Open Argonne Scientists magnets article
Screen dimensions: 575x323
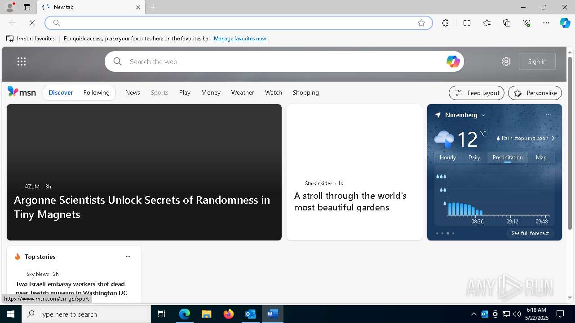(142, 207)
